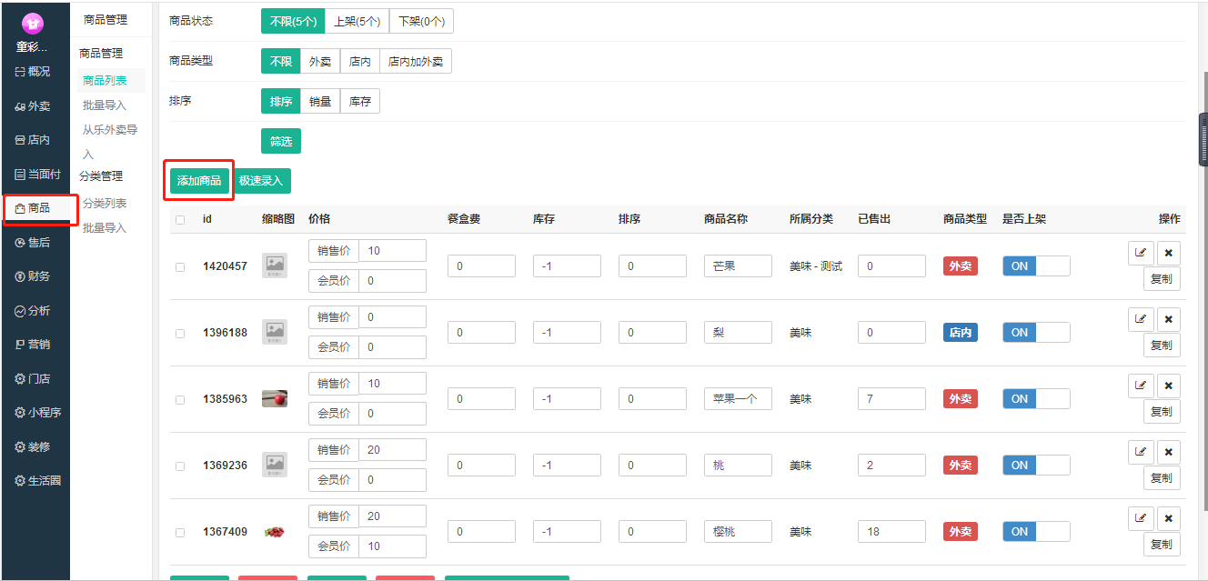Open 财务 in the left sidebar
The width and height of the screenshot is (1208, 581).
(x=34, y=275)
